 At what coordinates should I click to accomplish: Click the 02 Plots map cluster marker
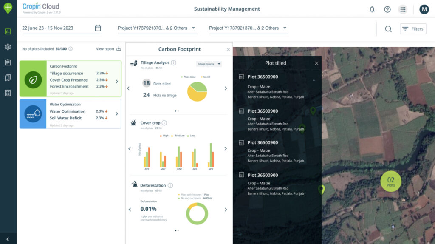[x=390, y=182]
